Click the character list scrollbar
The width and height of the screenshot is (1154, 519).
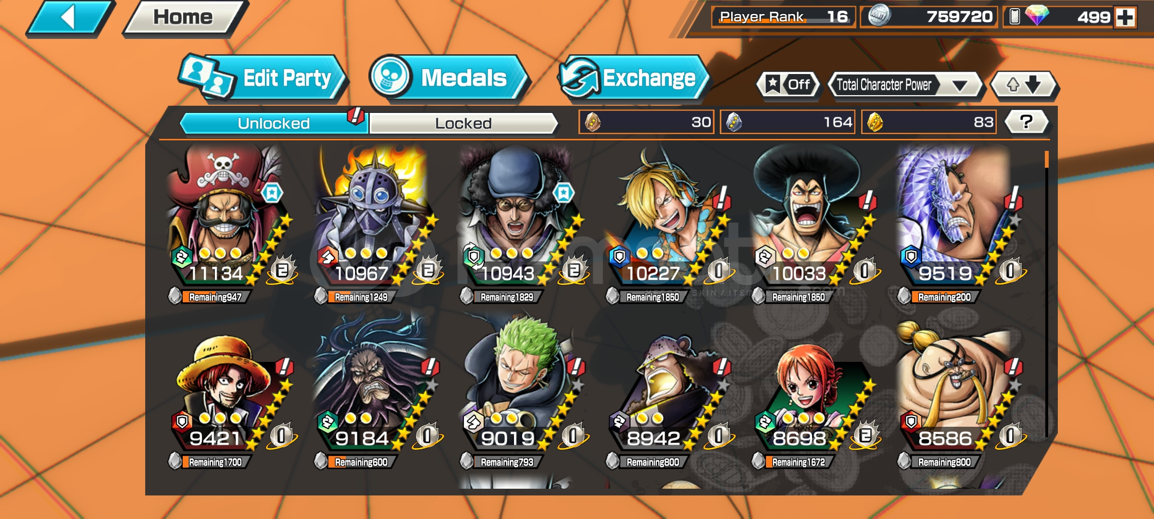tap(1047, 294)
